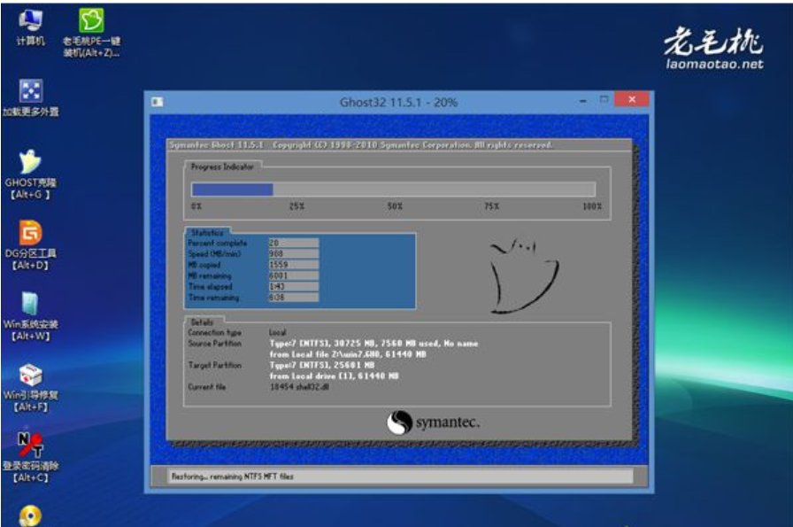Launch the 登录密码清除 password clearing icon
The width and height of the screenshot is (793, 527).
(30, 443)
